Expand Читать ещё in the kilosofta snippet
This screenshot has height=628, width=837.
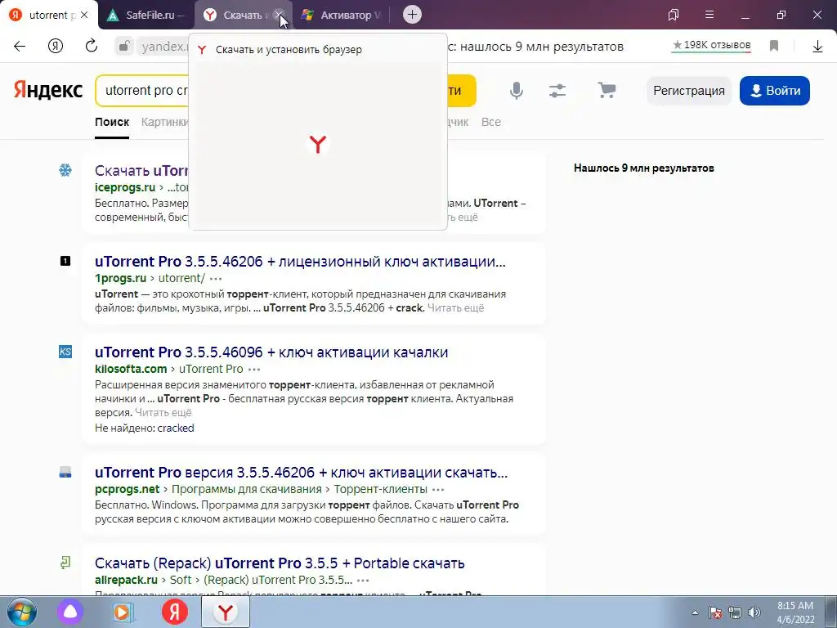tap(163, 413)
